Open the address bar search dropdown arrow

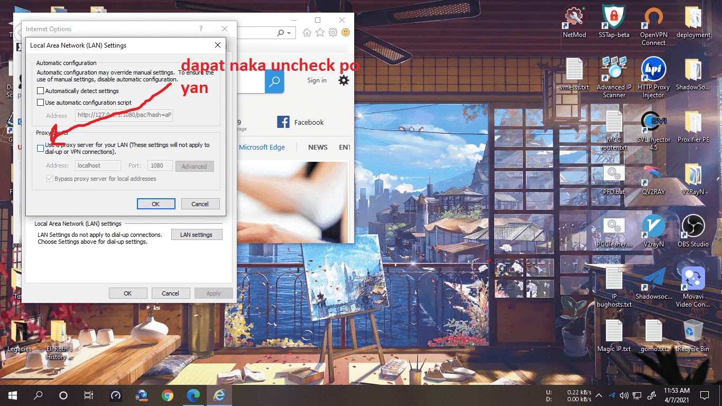(x=289, y=33)
